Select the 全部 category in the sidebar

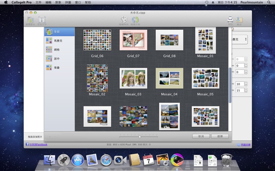coord(59,31)
